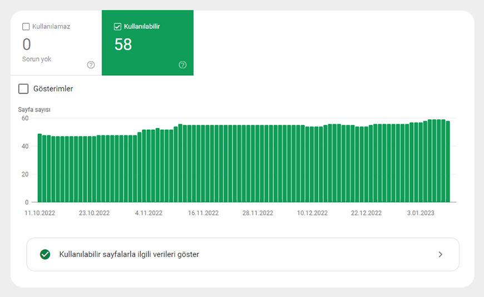Screen dimensions: 484x297
Task: Enable the Gösterimler checkbox
Action: [x=23, y=89]
